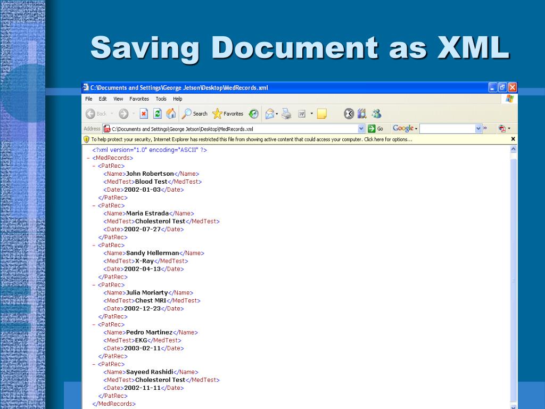The image size is (545, 409).
Task: Open the Edit menu
Action: pyautogui.click(x=103, y=99)
